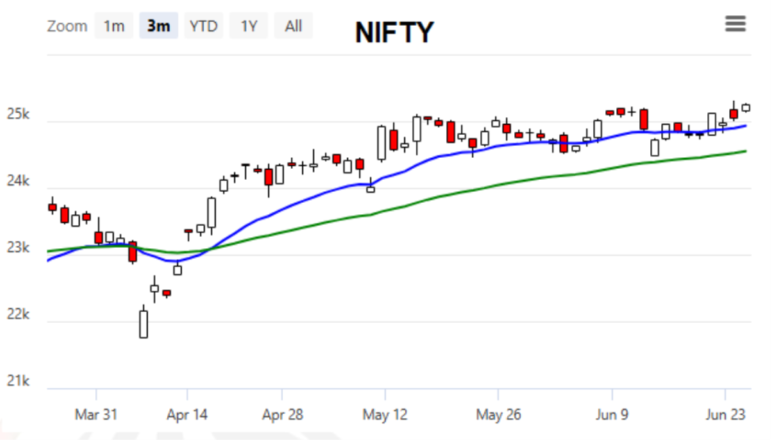
Task: Open the chart hamburger context menu
Action: coord(735,24)
